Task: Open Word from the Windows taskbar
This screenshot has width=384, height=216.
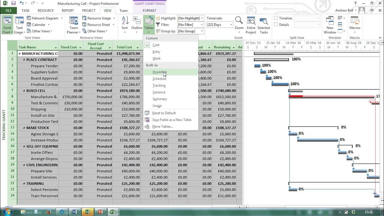Action: [x=75, y=212]
